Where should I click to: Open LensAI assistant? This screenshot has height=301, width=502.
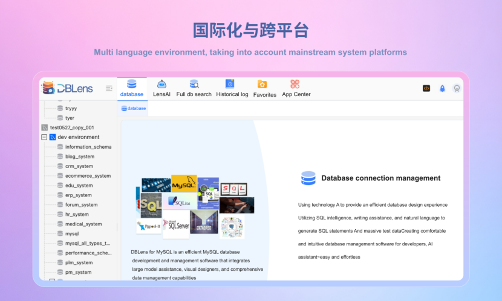point(161,89)
